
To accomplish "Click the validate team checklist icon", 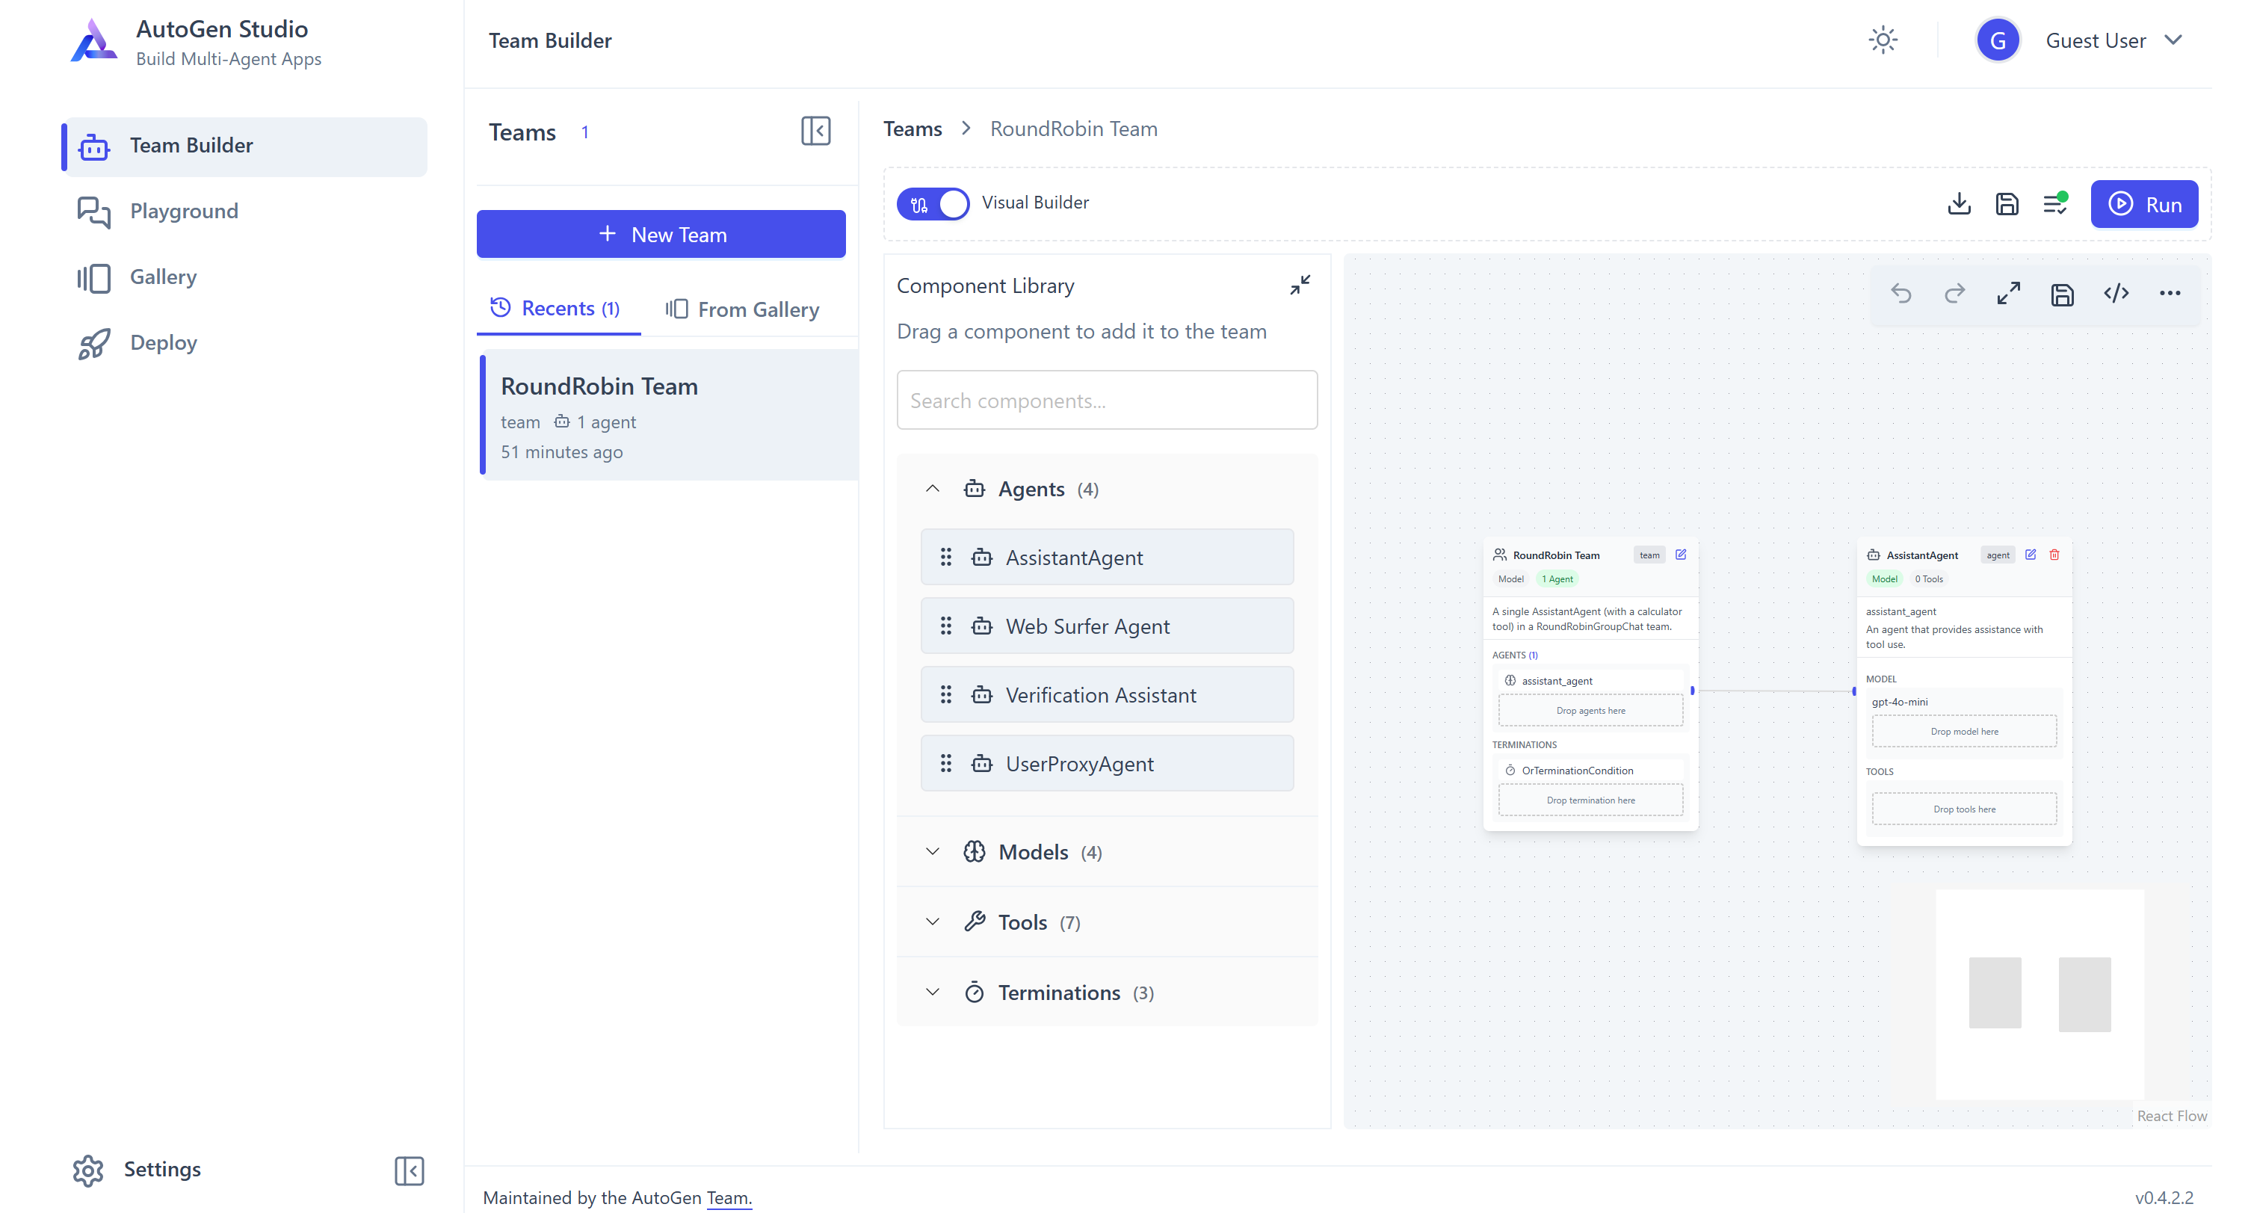I will 2054,204.
